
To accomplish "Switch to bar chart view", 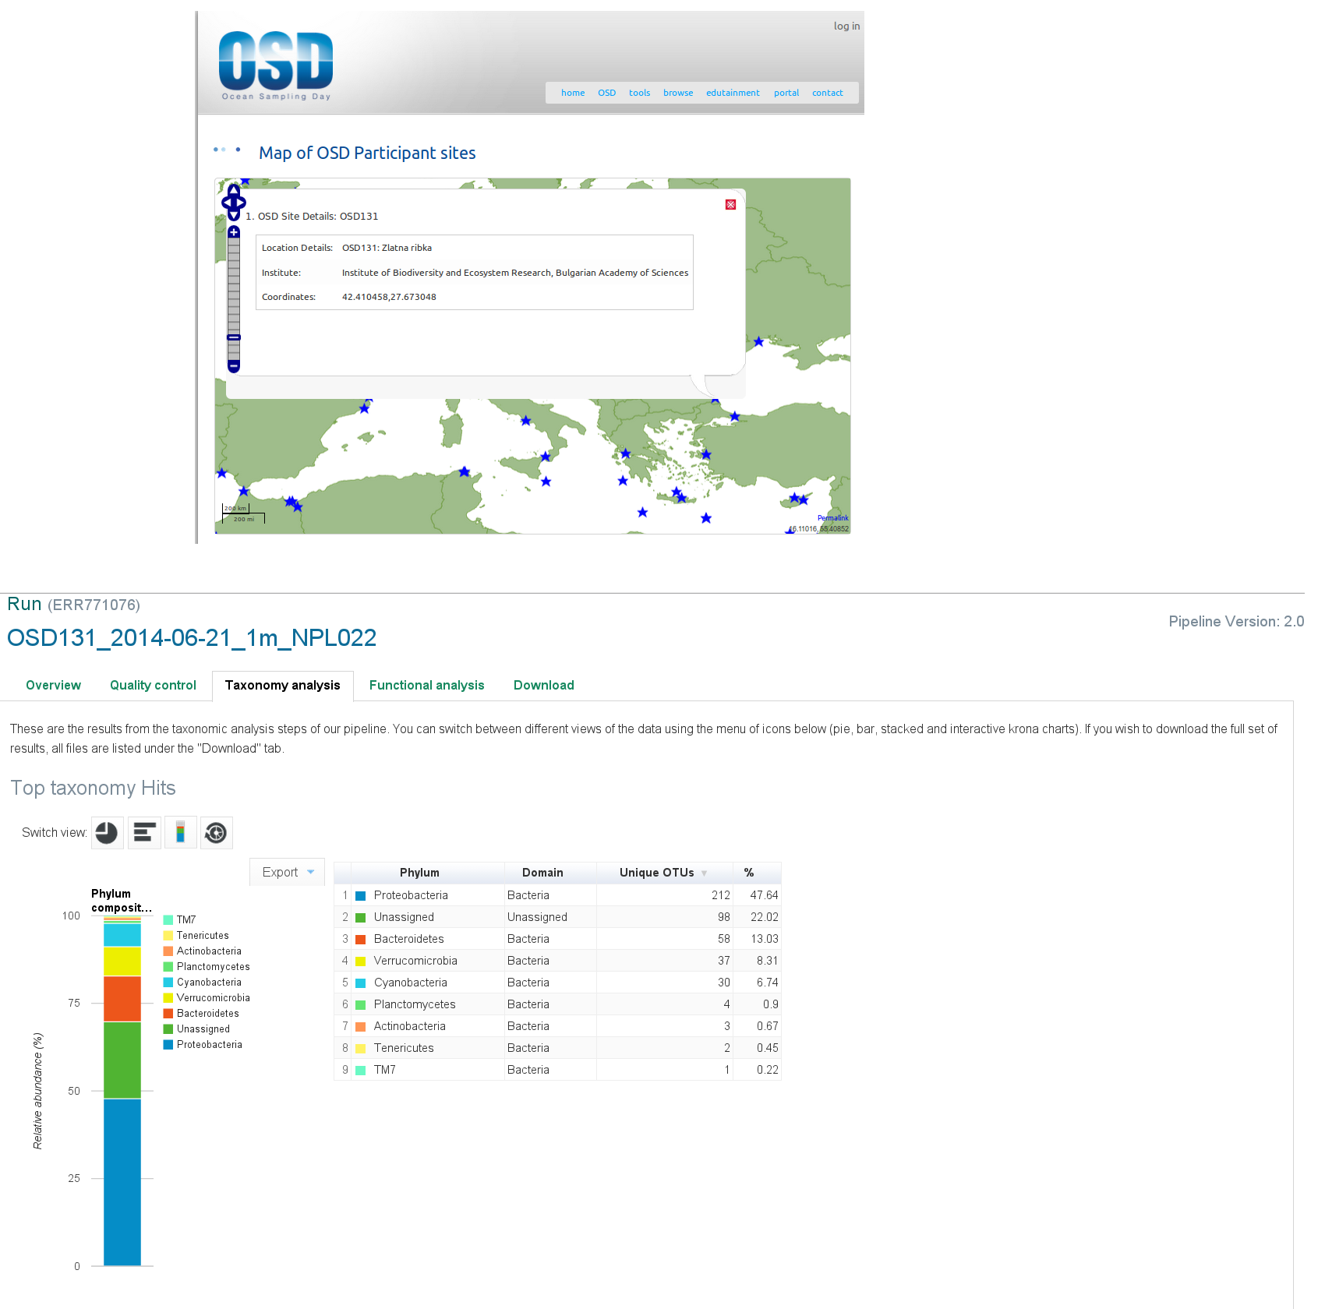I will (x=144, y=833).
